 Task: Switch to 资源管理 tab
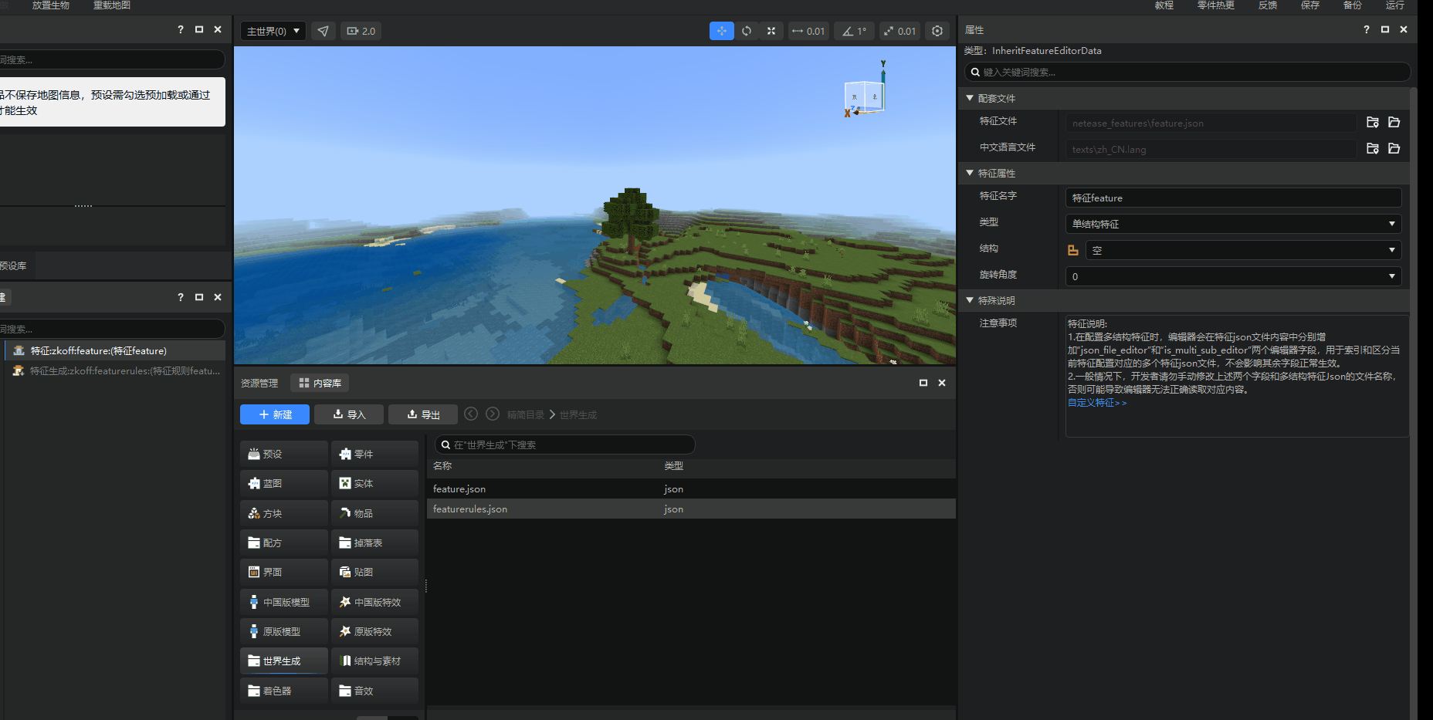click(x=259, y=383)
